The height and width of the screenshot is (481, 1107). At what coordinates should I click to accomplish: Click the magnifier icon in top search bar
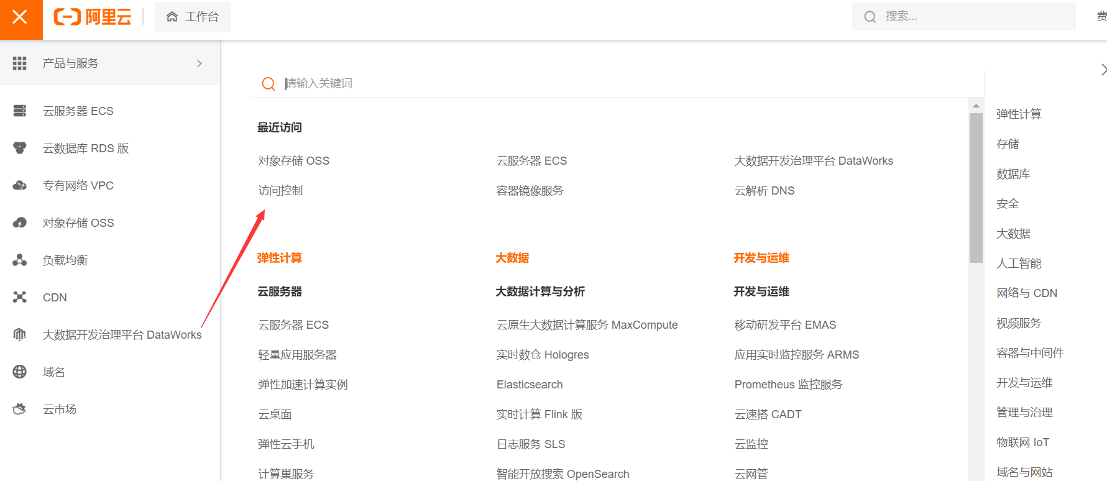(870, 17)
